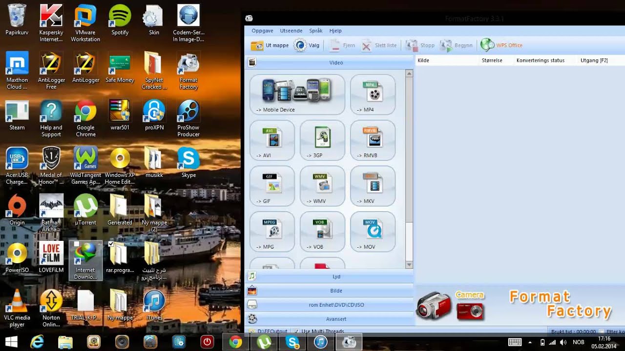Select the Format Factory desktop shortcut
The image size is (625, 351).
pyautogui.click(x=188, y=70)
